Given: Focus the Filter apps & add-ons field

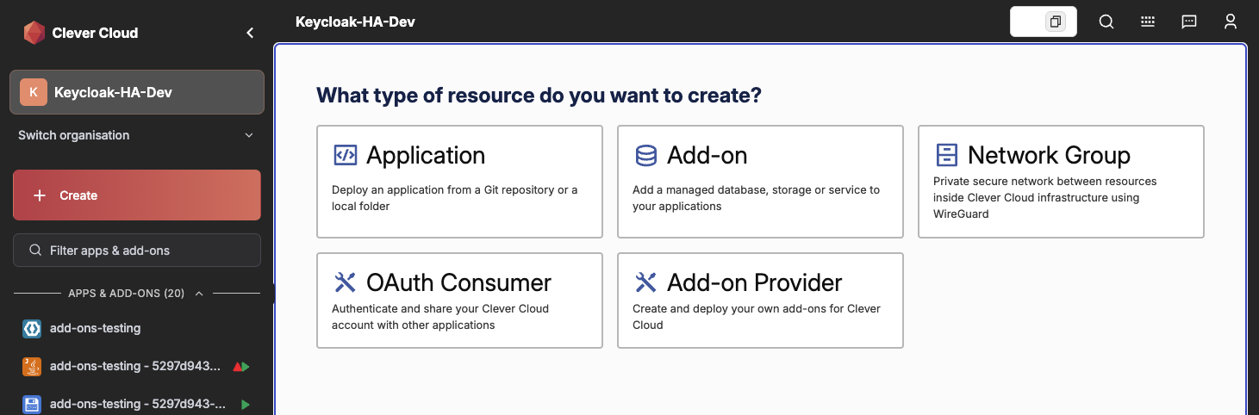Looking at the screenshot, I should click(137, 251).
